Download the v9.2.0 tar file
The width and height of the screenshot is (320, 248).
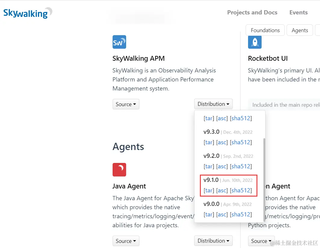[x=209, y=166]
